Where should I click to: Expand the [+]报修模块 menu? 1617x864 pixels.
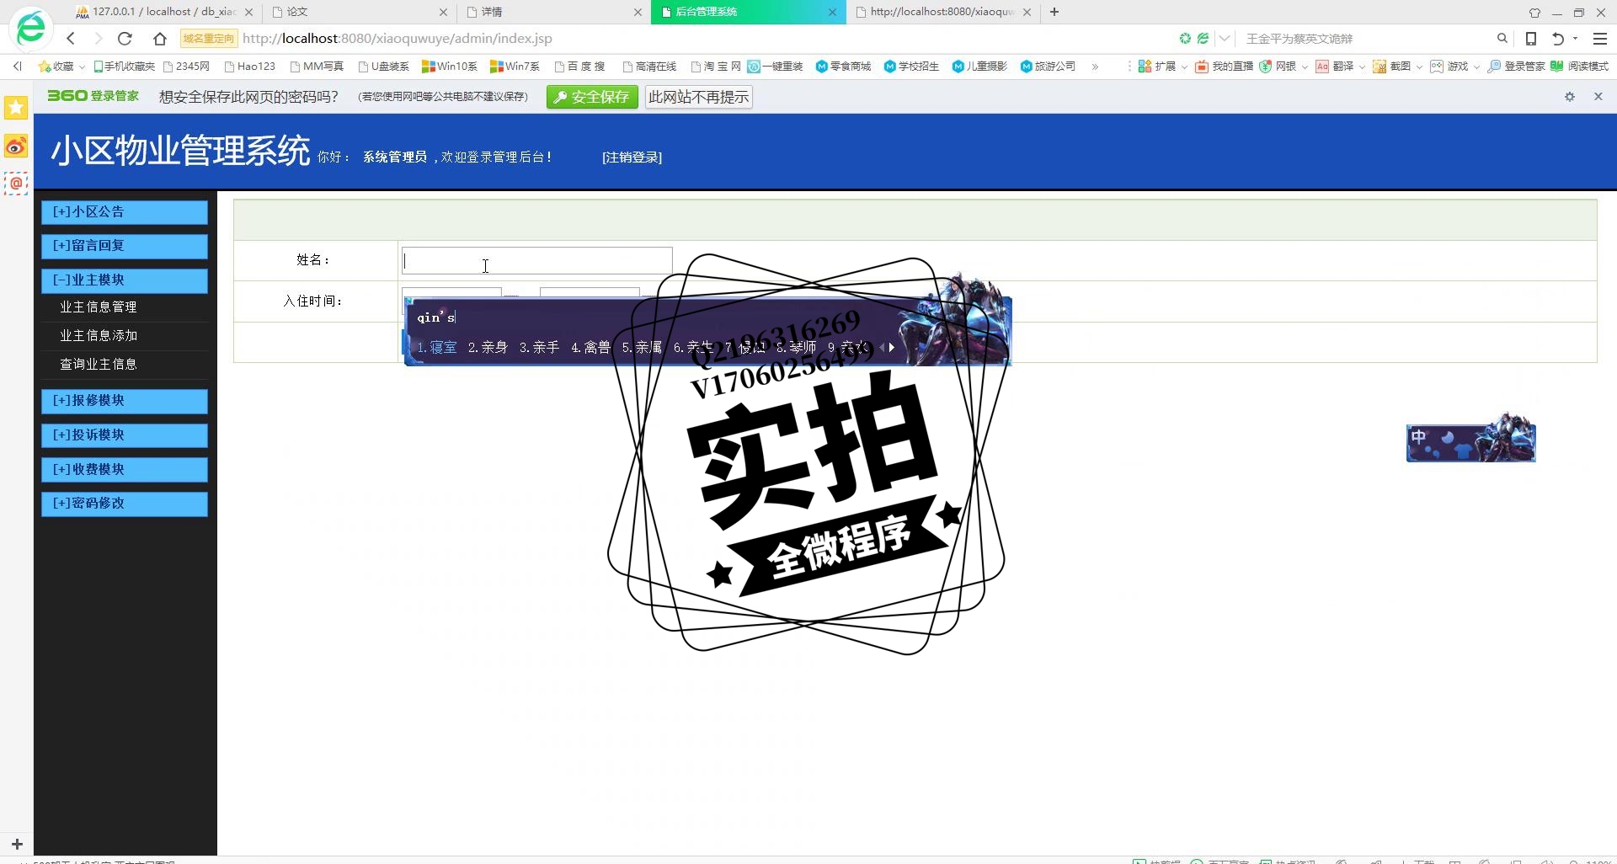125,401
